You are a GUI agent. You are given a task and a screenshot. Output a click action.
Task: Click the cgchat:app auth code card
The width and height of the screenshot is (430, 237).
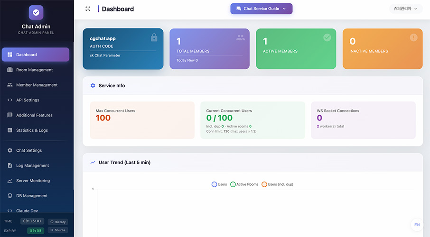123,49
